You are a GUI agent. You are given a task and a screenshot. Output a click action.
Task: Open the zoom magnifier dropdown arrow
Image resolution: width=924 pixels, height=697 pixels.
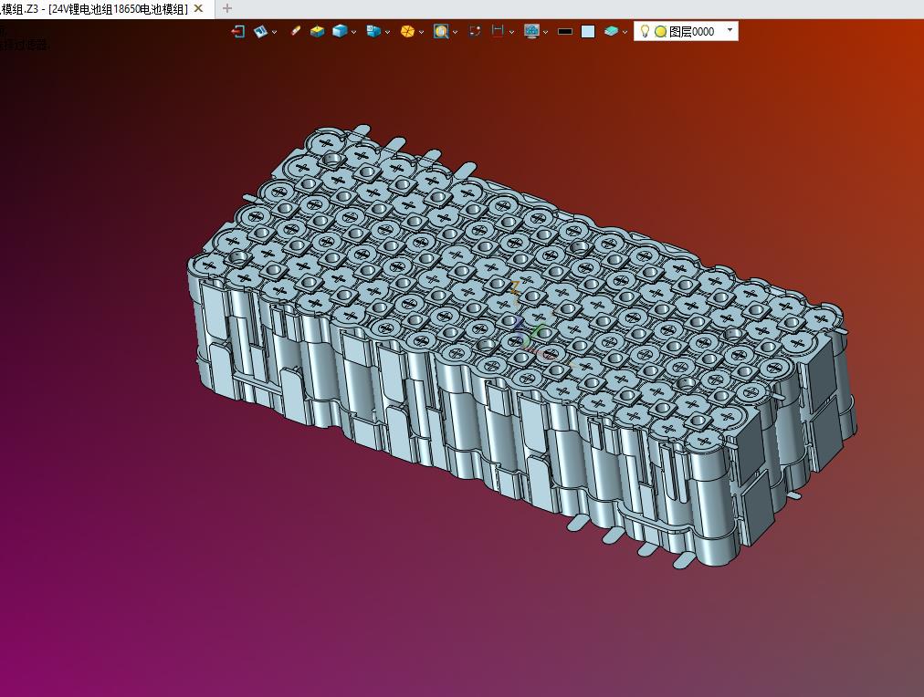455,32
